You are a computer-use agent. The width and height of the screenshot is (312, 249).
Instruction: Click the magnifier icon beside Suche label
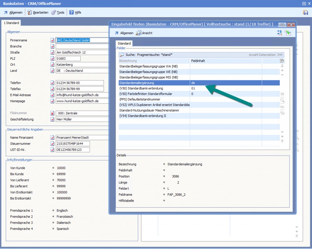point(121,55)
